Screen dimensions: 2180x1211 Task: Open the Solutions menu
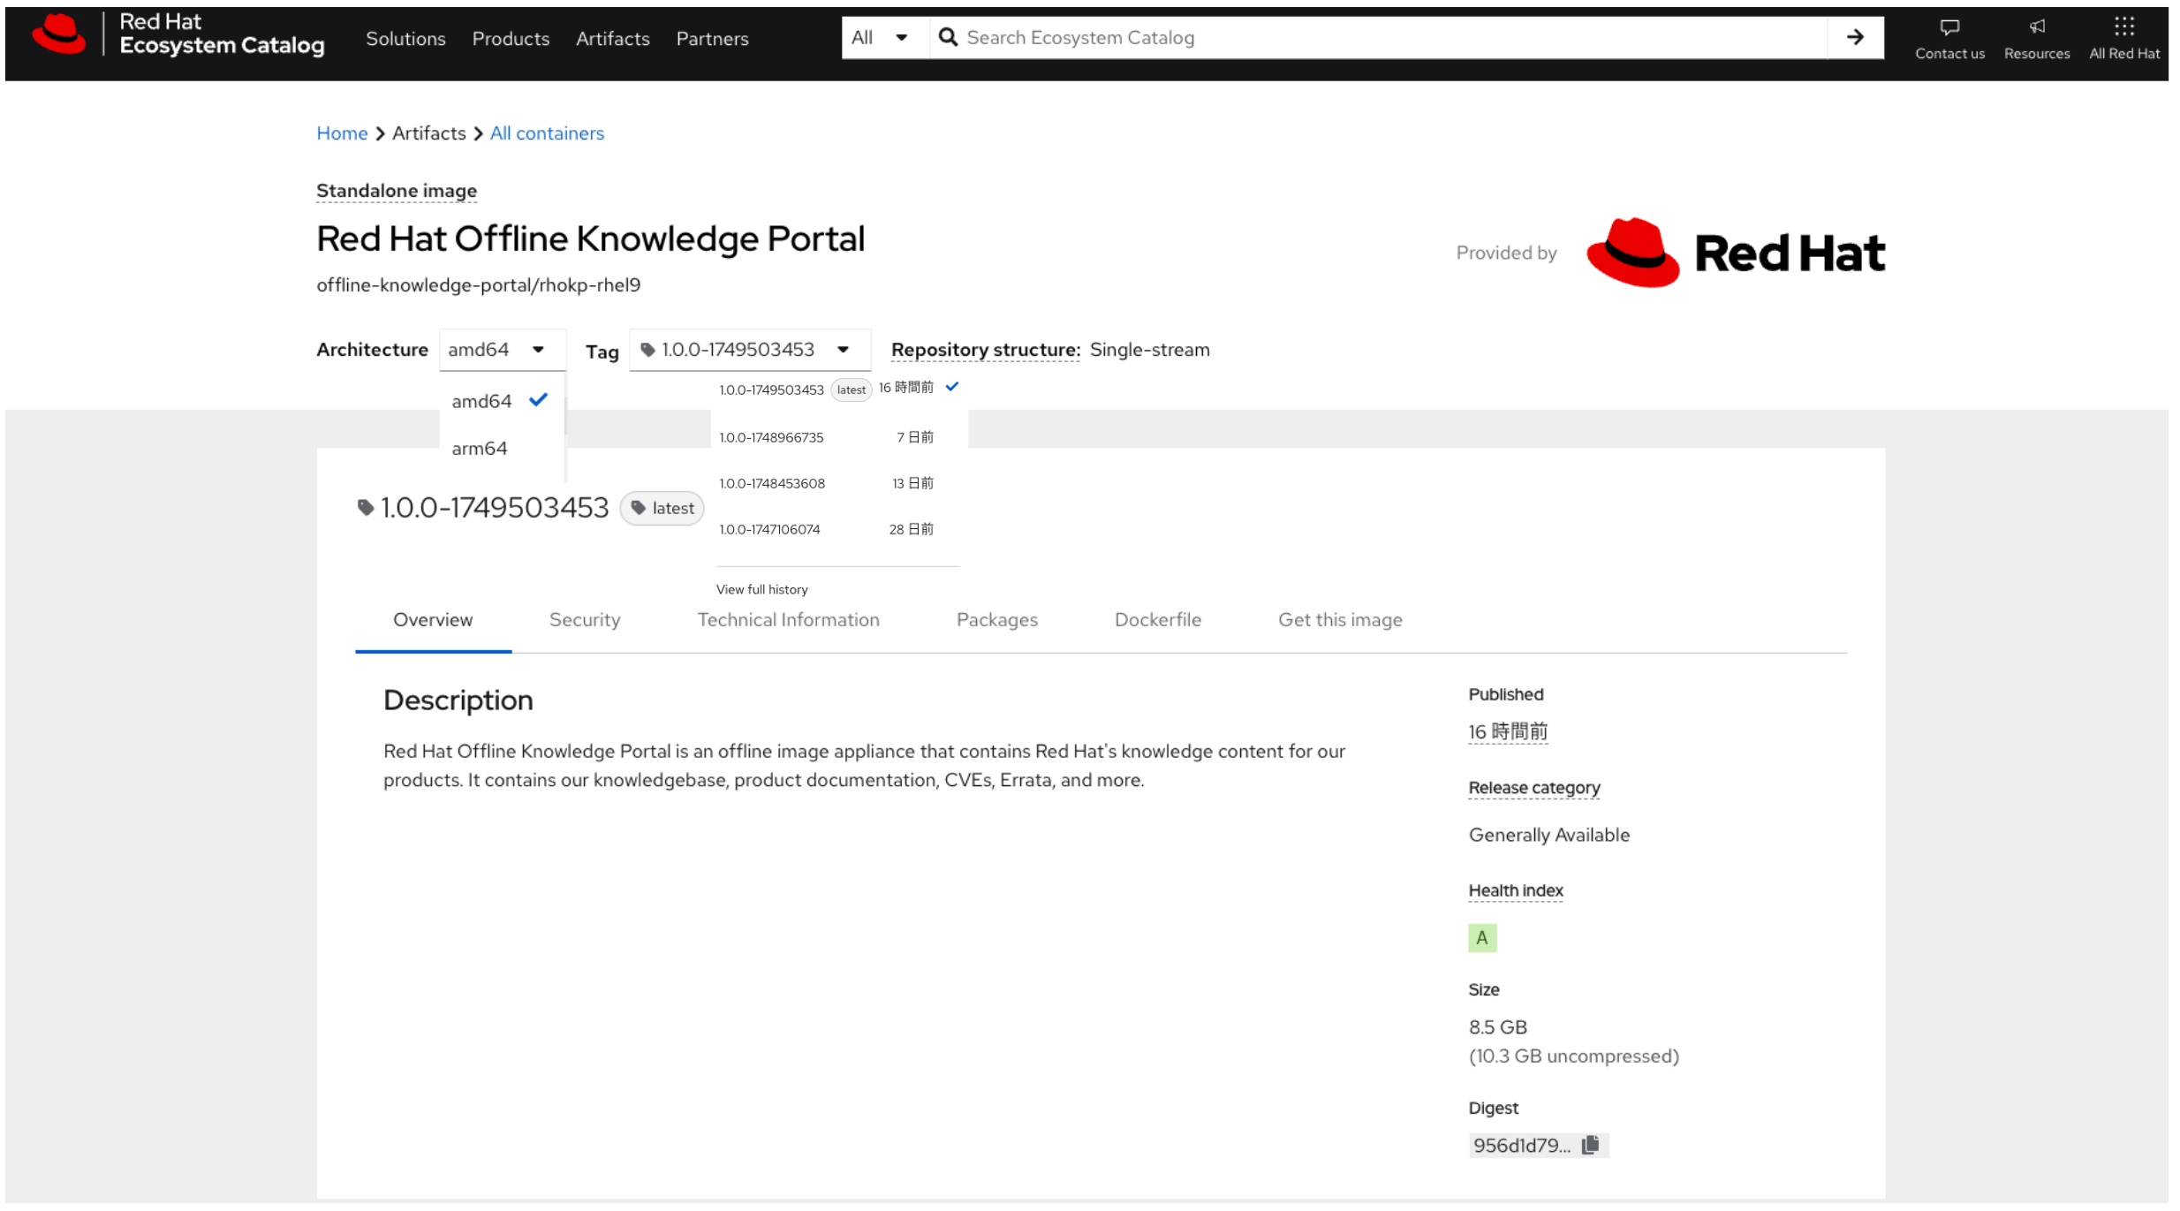pyautogui.click(x=405, y=39)
